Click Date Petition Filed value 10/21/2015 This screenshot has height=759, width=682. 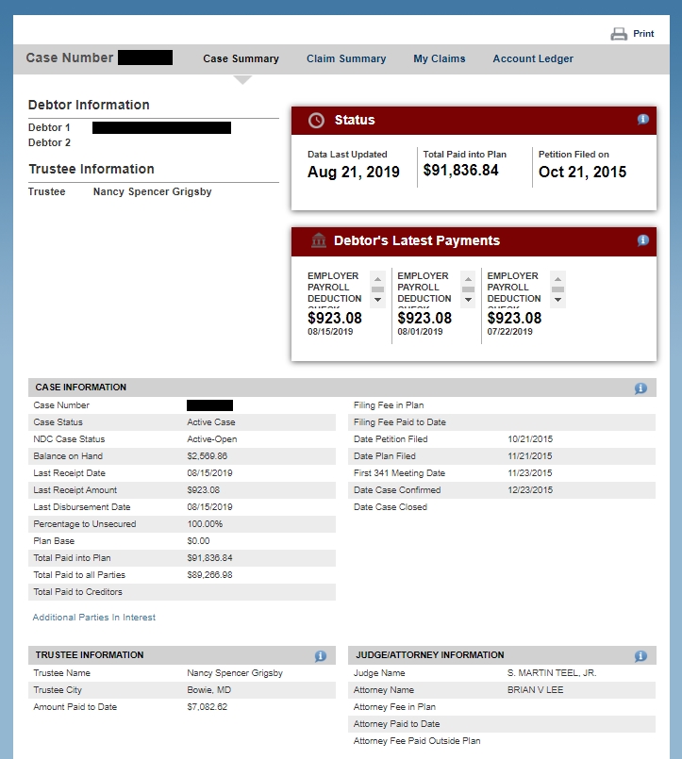pos(530,439)
